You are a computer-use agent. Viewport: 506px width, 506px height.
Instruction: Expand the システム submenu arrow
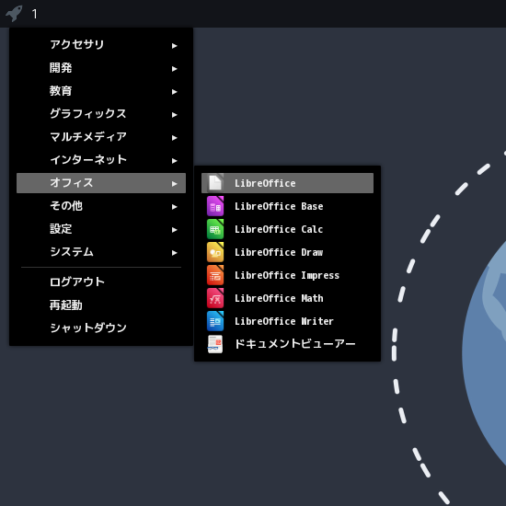click(x=174, y=253)
